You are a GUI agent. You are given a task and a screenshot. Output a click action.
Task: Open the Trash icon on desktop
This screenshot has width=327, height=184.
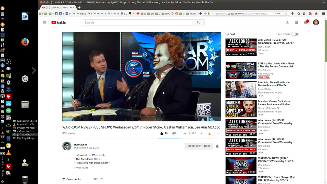(x=25, y=180)
